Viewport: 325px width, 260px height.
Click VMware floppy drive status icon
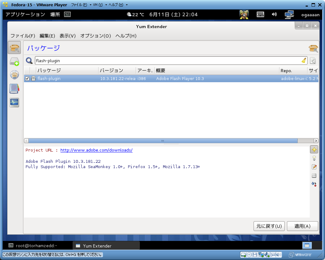click(255, 255)
